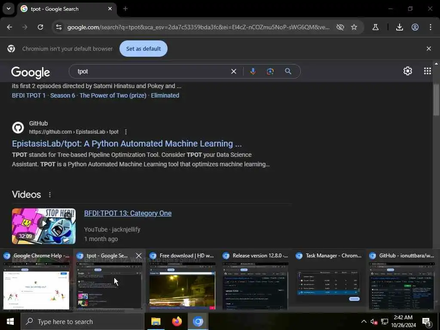Close the tpot - Google Search preview
Screen dimensions: 440x330
pyautogui.click(x=139, y=256)
